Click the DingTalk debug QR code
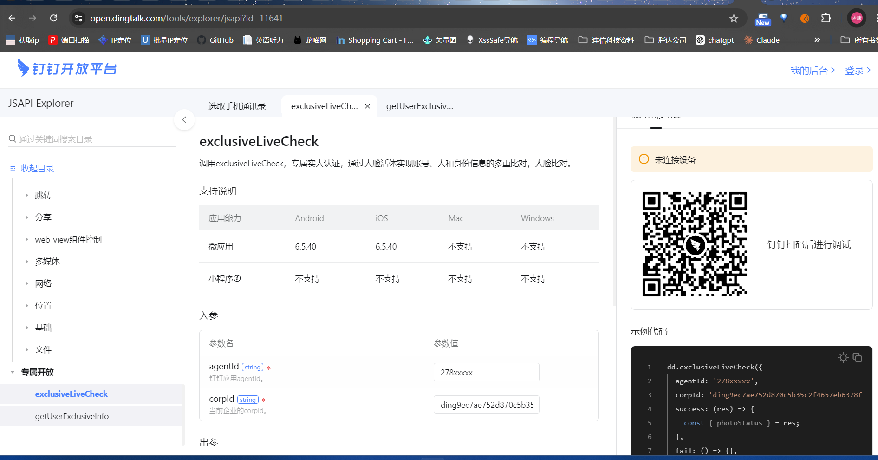Image resolution: width=878 pixels, height=460 pixels. coord(695,244)
